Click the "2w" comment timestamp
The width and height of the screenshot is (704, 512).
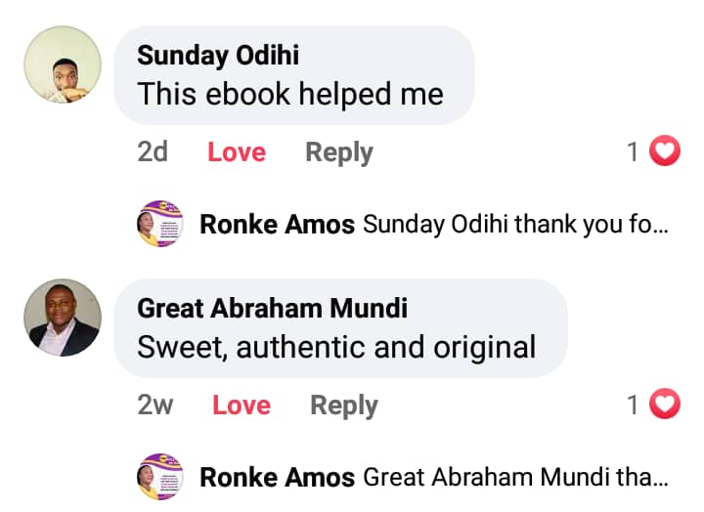[x=155, y=405]
